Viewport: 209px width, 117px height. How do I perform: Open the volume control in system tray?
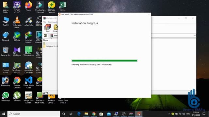coord(184,114)
